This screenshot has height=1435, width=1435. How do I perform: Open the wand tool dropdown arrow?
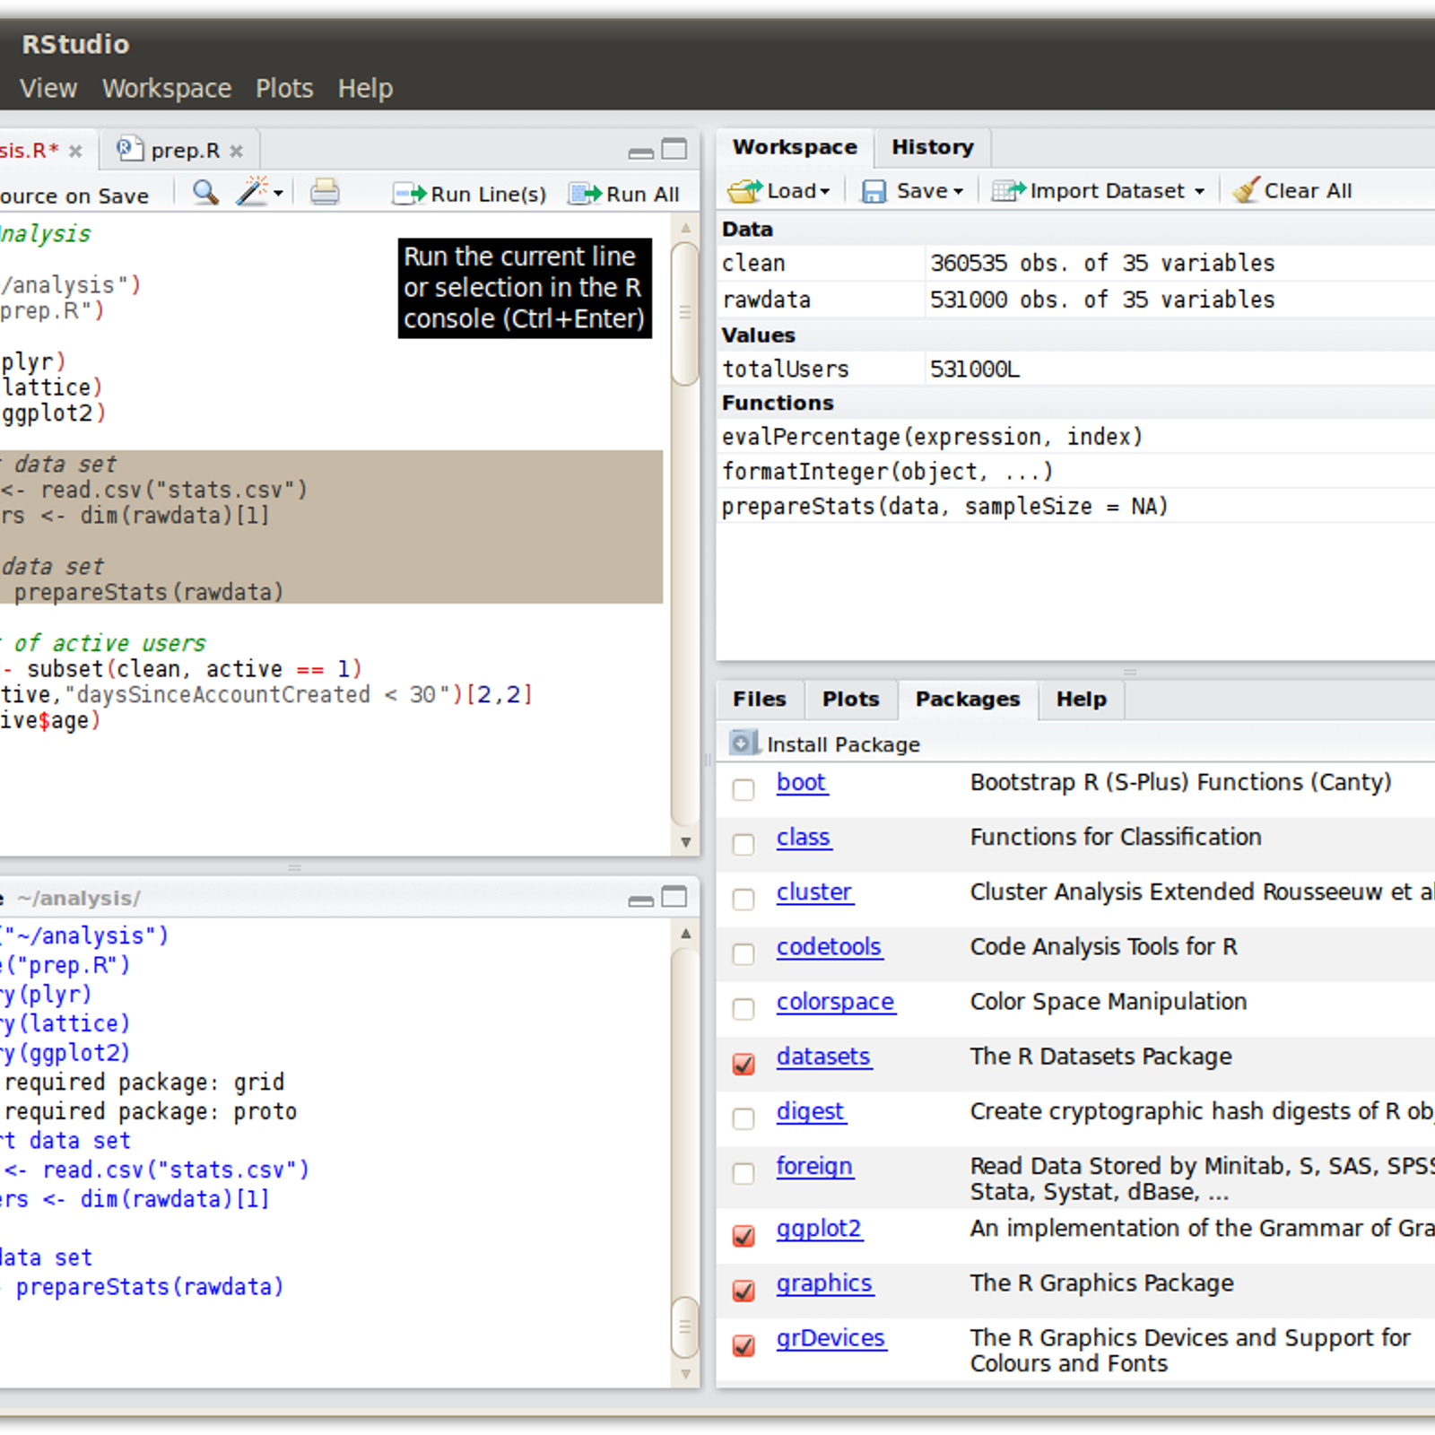[x=278, y=193]
